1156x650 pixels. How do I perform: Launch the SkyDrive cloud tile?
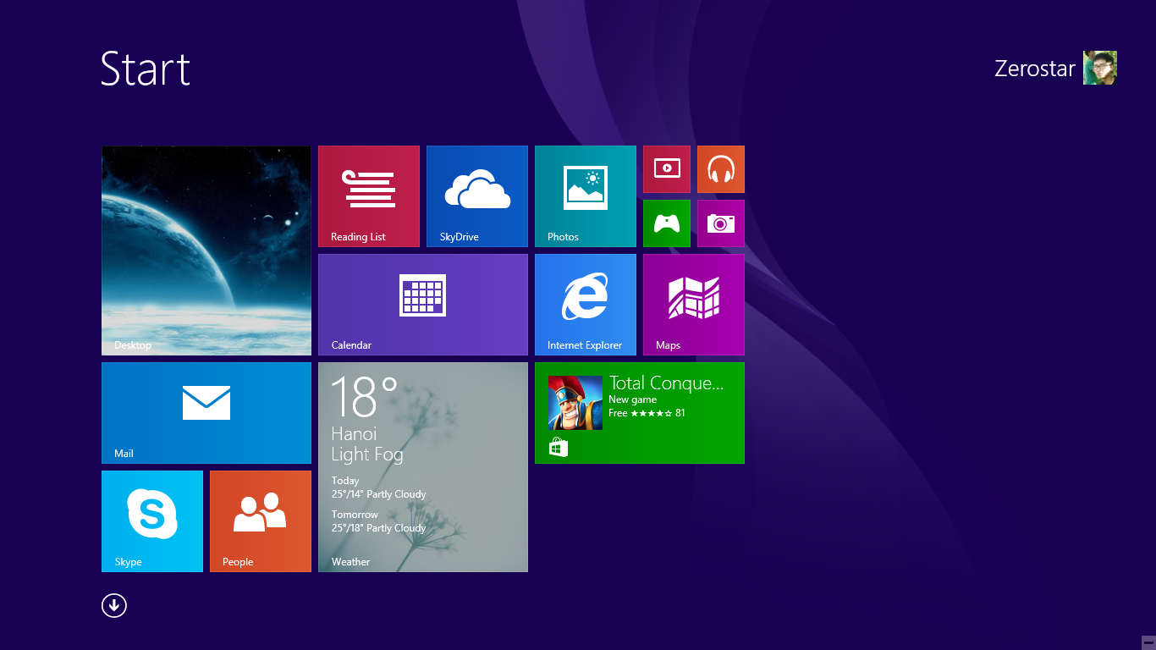pyautogui.click(x=477, y=196)
